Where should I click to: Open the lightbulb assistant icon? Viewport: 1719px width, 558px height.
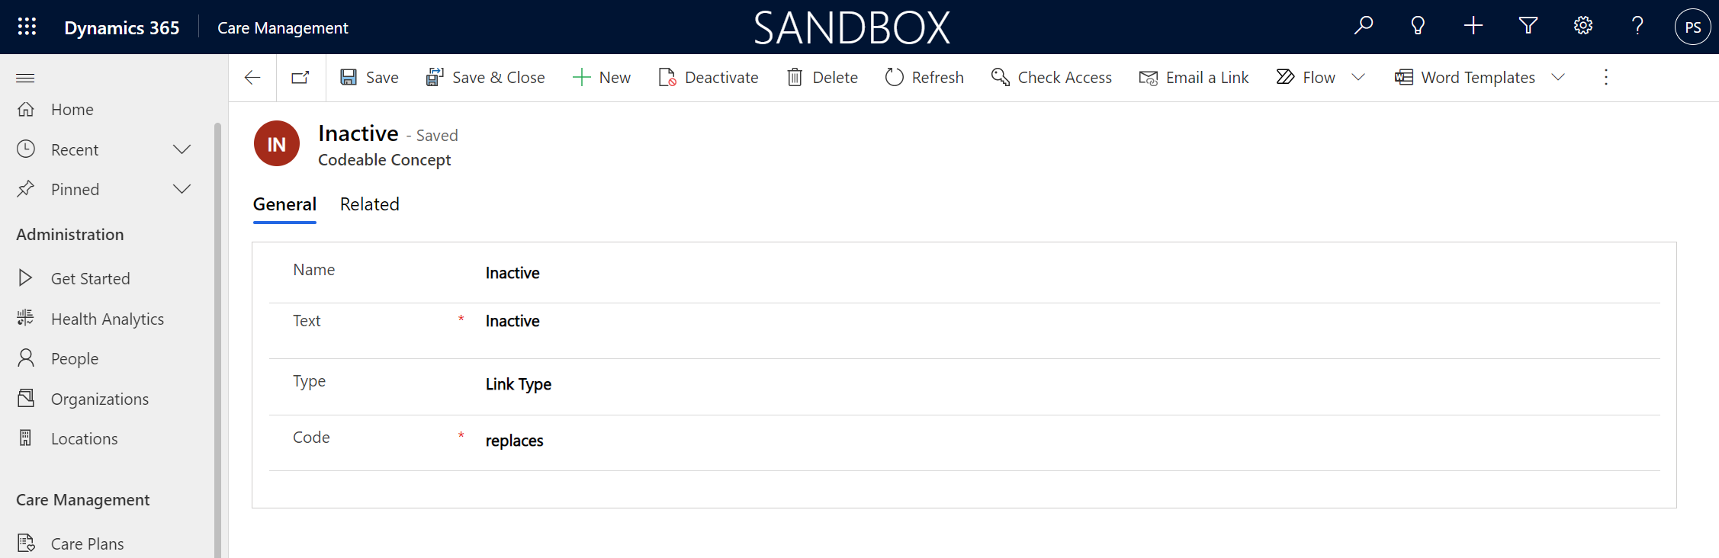click(1418, 27)
